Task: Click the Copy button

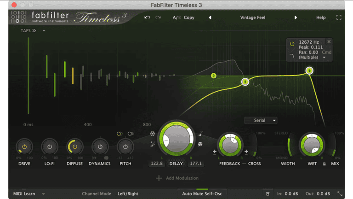Action: click(189, 18)
